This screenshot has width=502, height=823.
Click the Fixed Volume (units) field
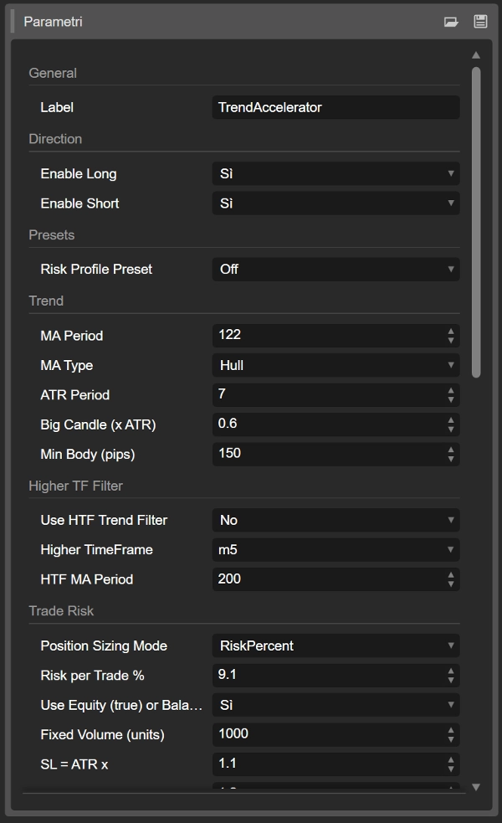(326, 734)
